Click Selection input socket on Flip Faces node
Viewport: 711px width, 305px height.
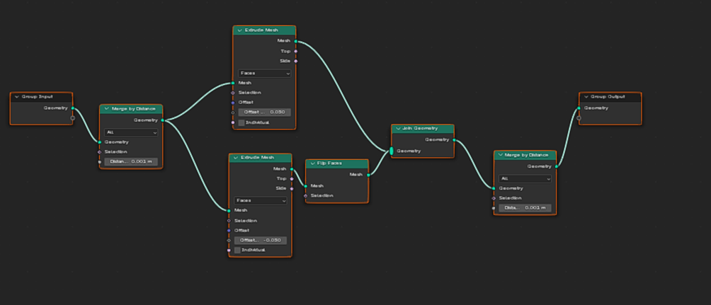pos(306,195)
